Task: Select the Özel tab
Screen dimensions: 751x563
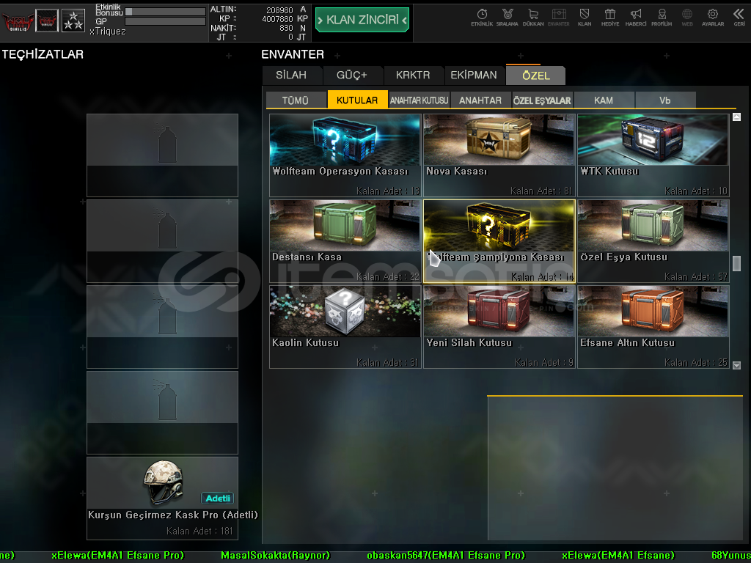Action: (536, 76)
